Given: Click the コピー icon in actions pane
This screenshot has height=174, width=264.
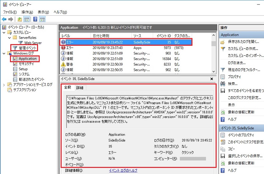Looking at the screenshot, I should click(223, 149).
